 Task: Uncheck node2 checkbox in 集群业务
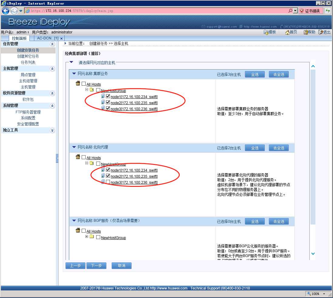tap(108, 102)
